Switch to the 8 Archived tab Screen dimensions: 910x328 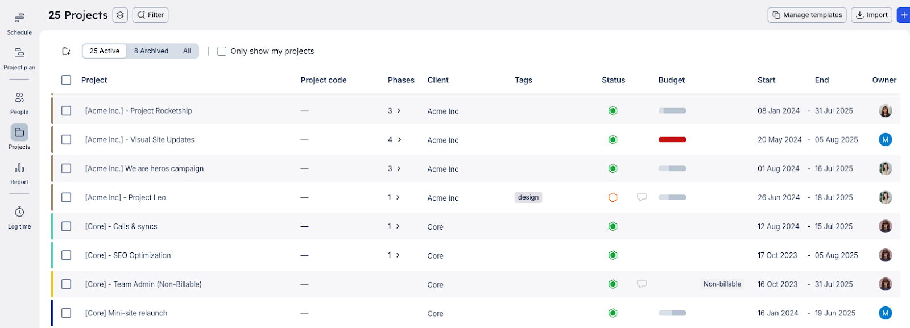[x=151, y=51]
